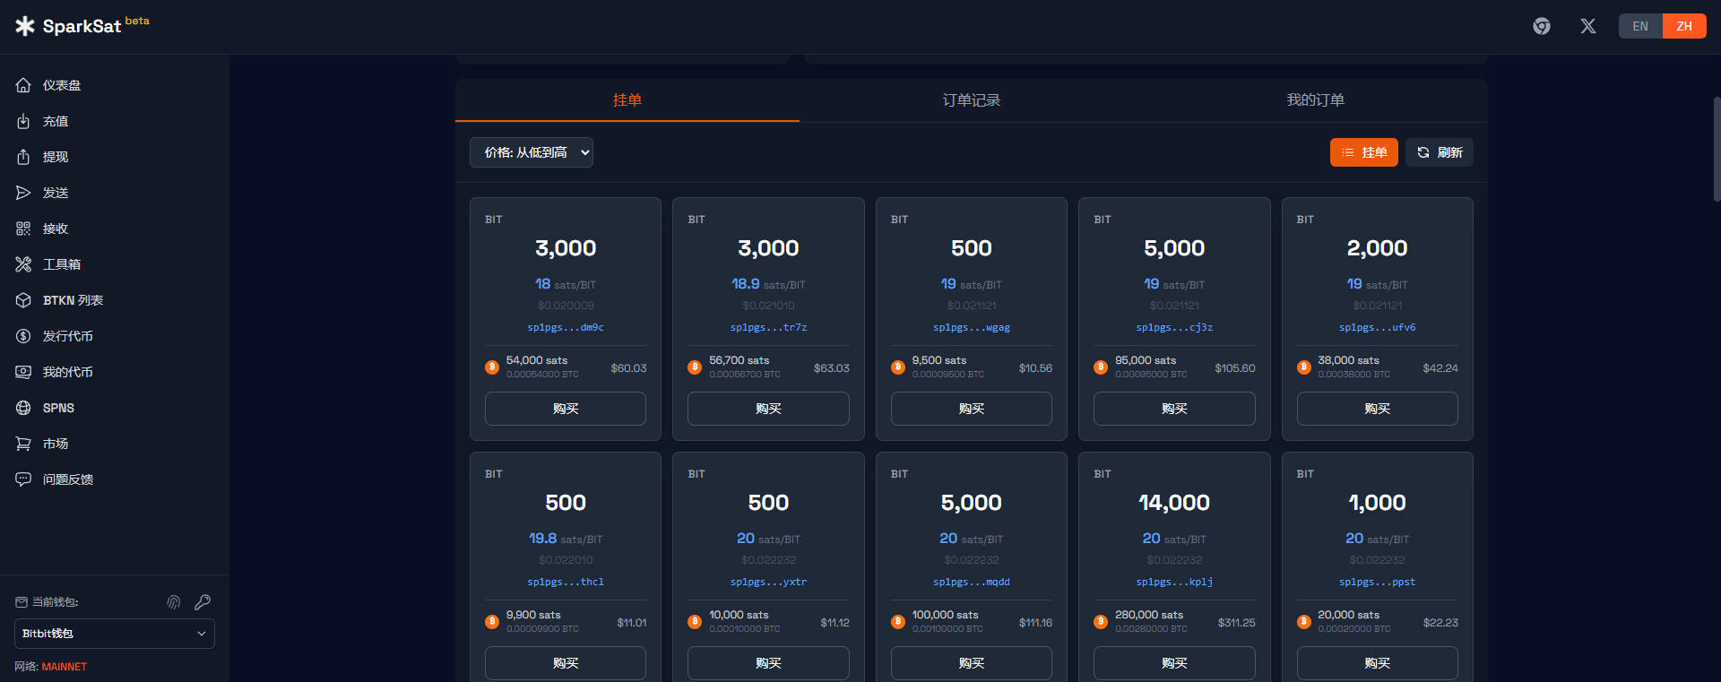The height and width of the screenshot is (682, 1721).
Task: Click seller address sp1pgs...cj3z link
Action: tap(1173, 328)
